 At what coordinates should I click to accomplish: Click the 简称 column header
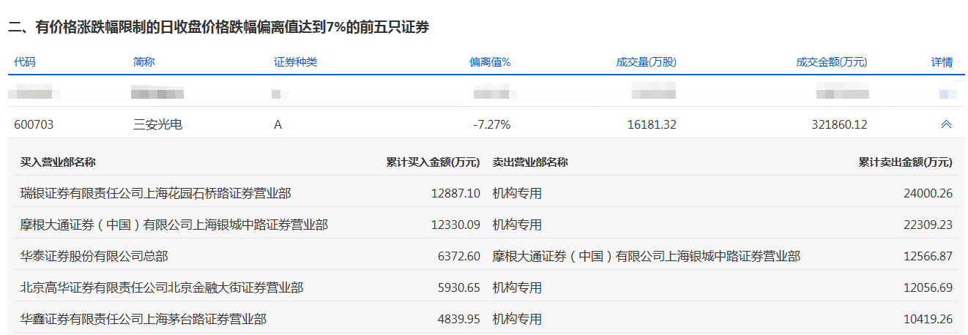pos(144,62)
